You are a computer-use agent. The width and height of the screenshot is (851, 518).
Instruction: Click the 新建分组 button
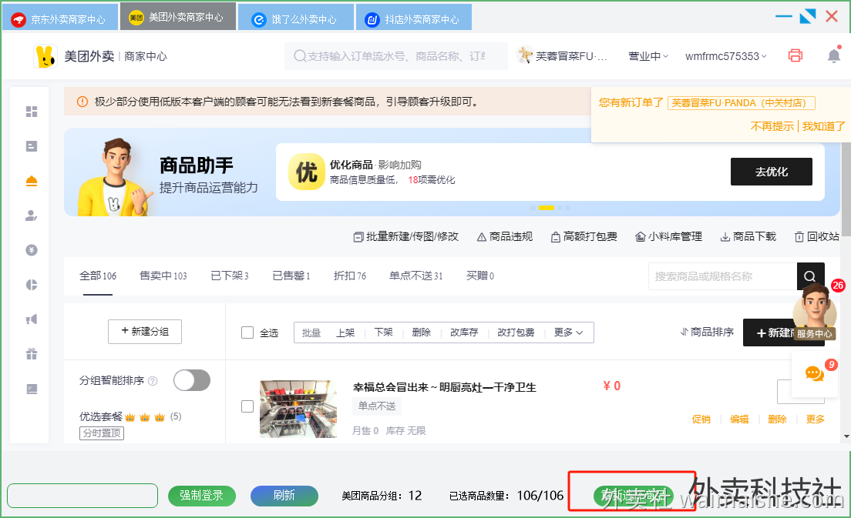coord(145,332)
